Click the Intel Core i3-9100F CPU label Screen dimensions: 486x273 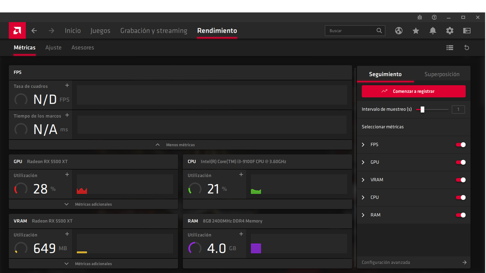243,162
